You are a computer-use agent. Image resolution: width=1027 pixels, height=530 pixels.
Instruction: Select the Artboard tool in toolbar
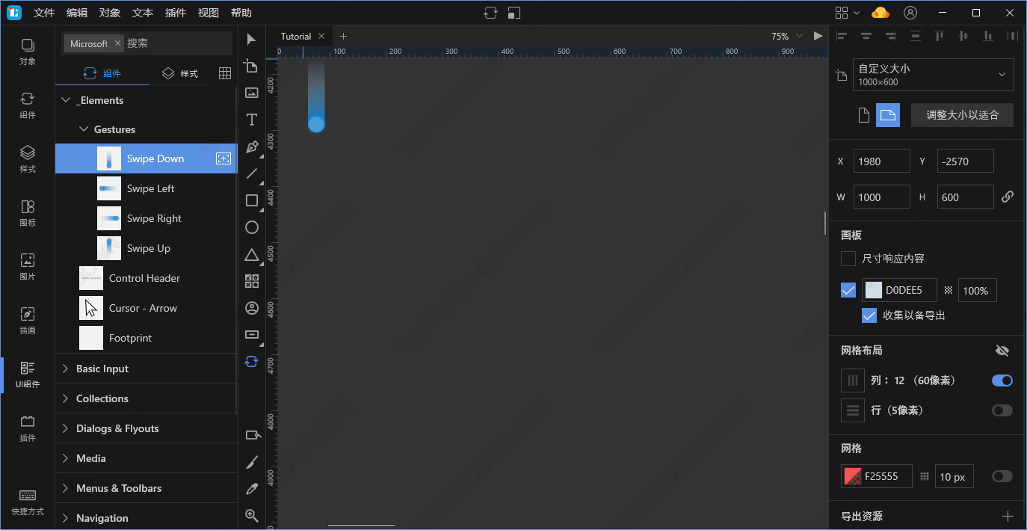[x=251, y=66]
